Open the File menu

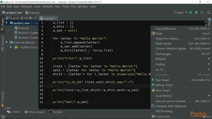click(x=3, y=7)
